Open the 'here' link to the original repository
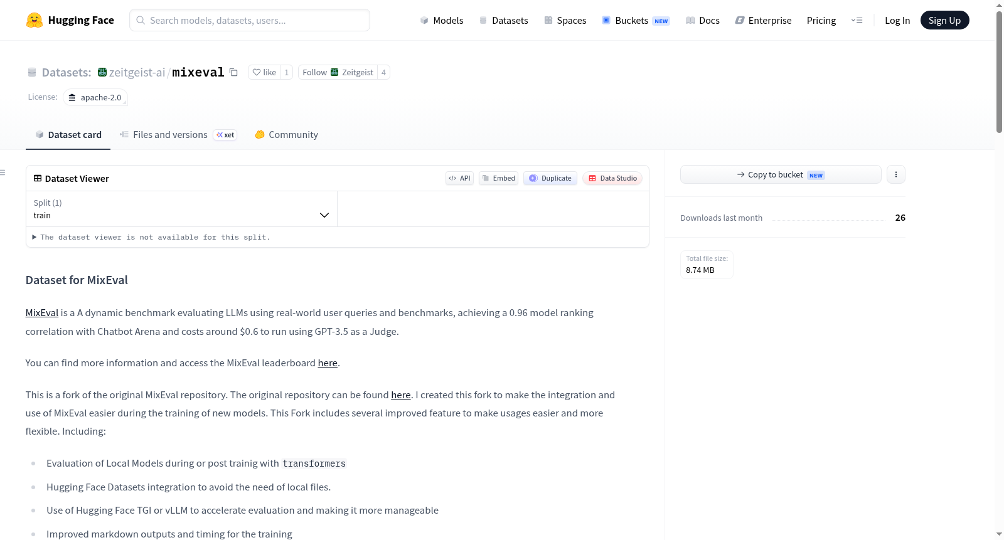The height and width of the screenshot is (540, 1004). [x=401, y=394]
